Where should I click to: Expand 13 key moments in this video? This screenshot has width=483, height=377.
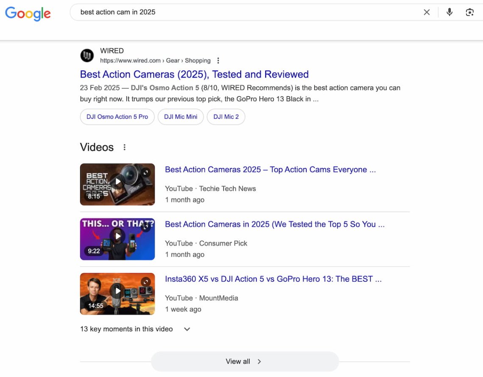(x=135, y=329)
